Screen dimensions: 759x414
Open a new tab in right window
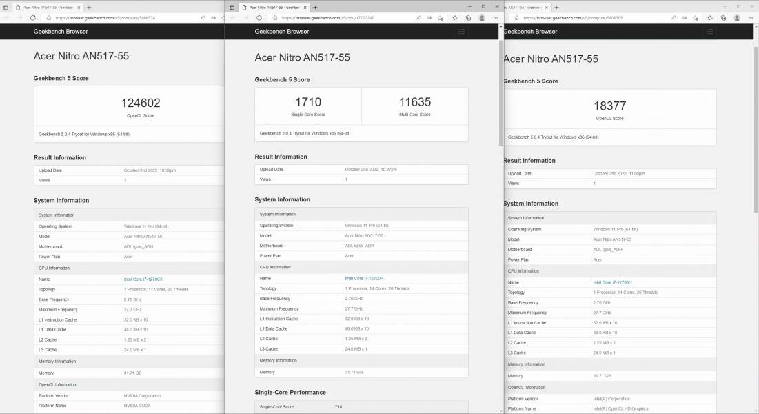click(556, 8)
